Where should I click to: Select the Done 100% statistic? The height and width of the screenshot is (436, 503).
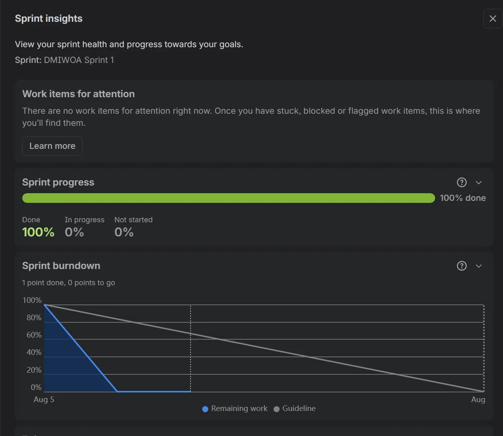(x=38, y=227)
